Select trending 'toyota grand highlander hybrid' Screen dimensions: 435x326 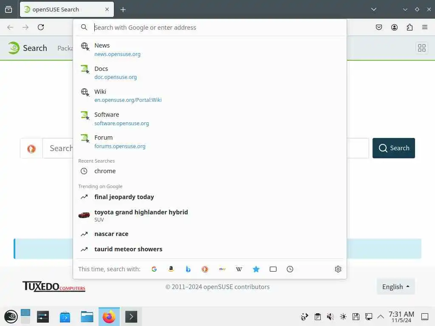click(x=210, y=215)
